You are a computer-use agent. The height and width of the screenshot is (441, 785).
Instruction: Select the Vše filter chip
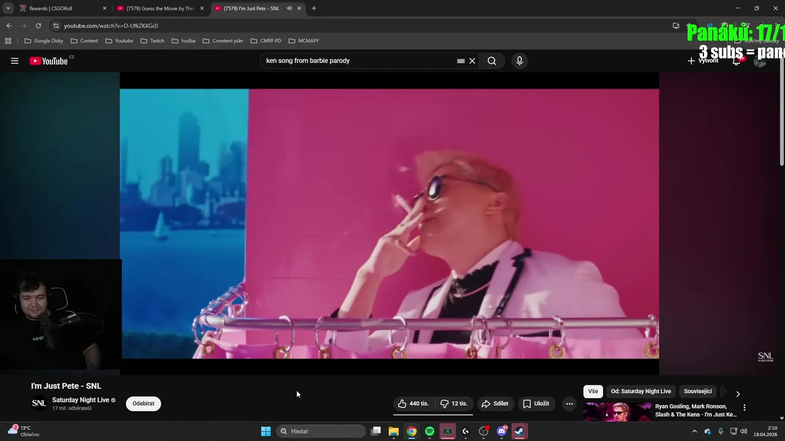pyautogui.click(x=593, y=391)
